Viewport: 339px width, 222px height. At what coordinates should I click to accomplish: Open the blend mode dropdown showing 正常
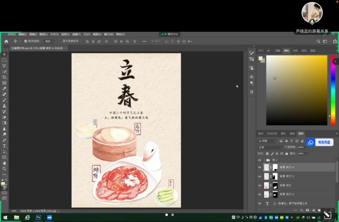point(270,147)
